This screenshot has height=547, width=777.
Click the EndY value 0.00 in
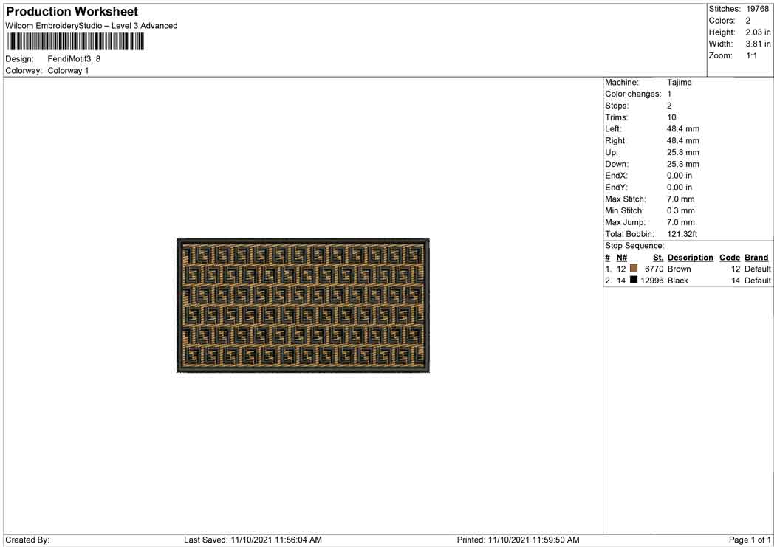point(680,188)
